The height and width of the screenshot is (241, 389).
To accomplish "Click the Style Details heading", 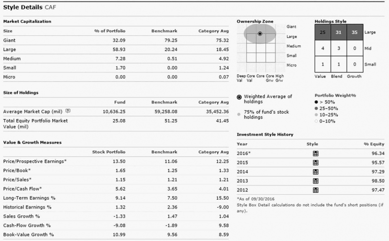I will pos(23,7).
